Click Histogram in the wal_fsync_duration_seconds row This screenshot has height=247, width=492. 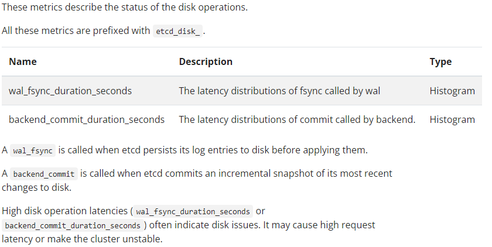tap(452, 91)
